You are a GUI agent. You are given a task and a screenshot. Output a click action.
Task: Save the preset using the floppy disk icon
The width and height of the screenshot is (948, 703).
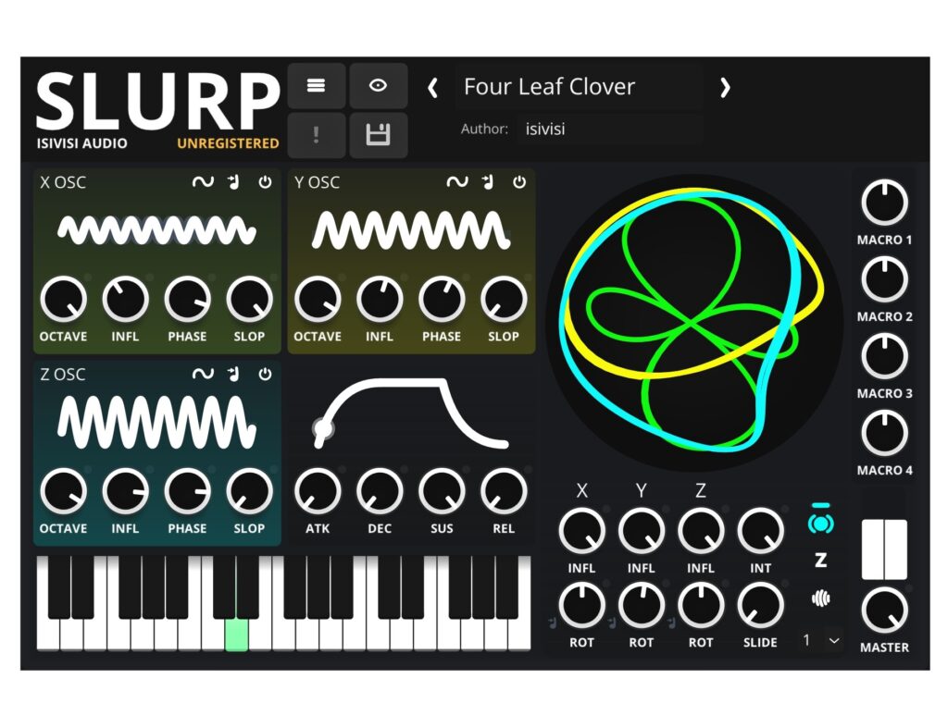[x=379, y=135]
